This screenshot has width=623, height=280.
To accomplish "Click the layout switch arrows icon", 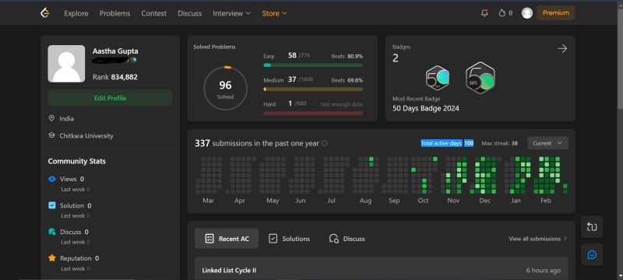I will [x=592, y=227].
